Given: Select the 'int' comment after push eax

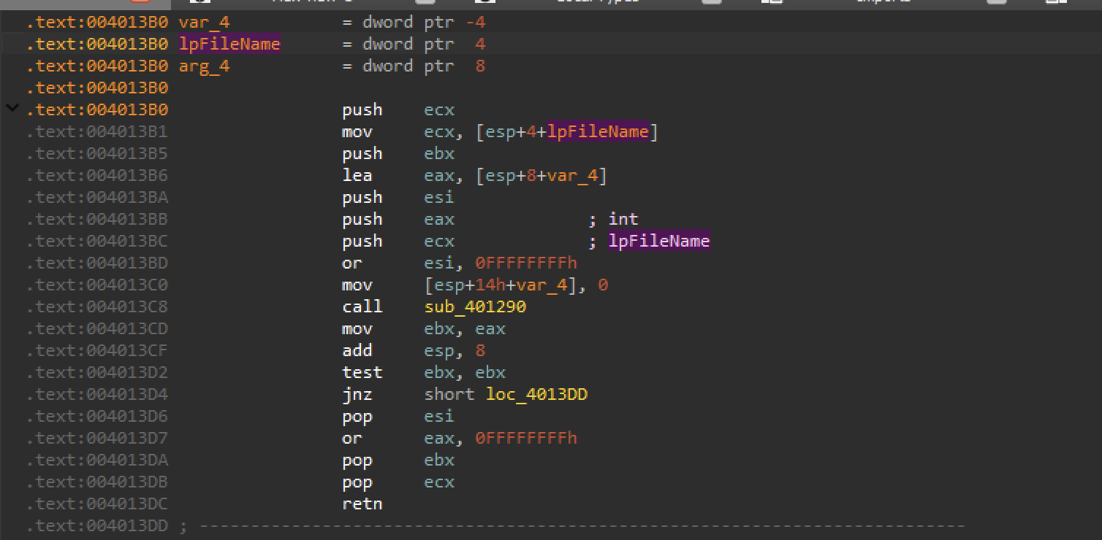Looking at the screenshot, I should click(623, 220).
